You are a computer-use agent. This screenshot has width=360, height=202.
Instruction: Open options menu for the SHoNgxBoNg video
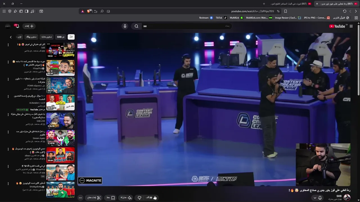pos(8,184)
